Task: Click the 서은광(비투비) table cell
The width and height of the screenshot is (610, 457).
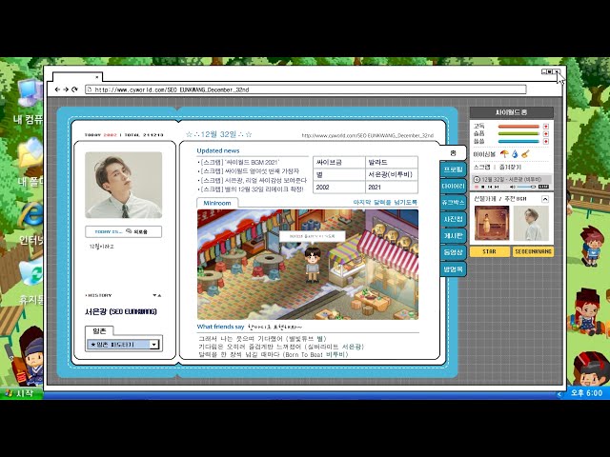Action: (x=392, y=174)
